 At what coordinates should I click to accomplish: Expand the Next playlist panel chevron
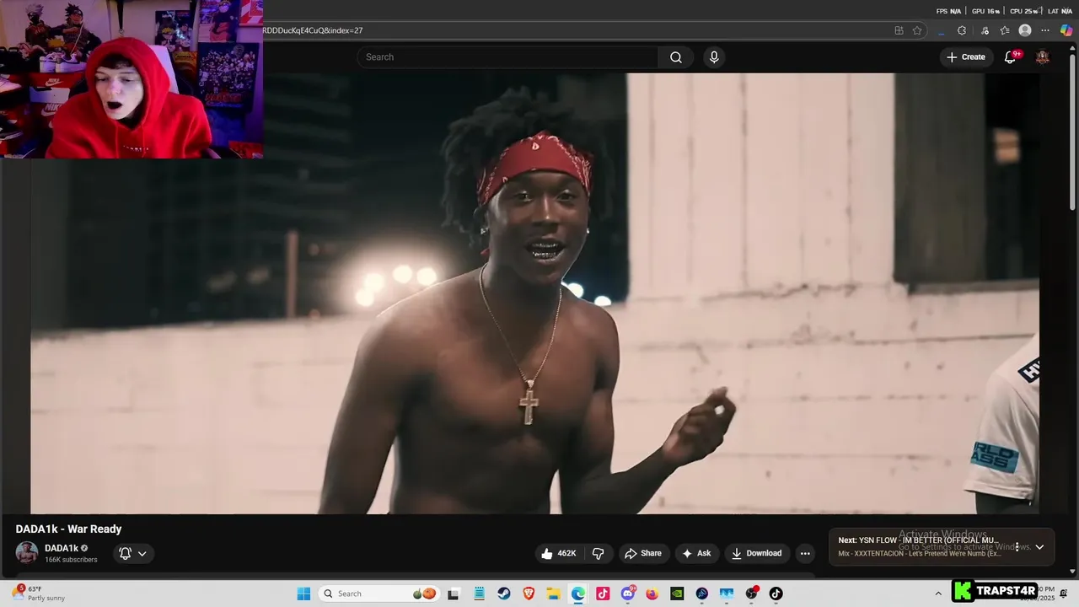(1039, 547)
